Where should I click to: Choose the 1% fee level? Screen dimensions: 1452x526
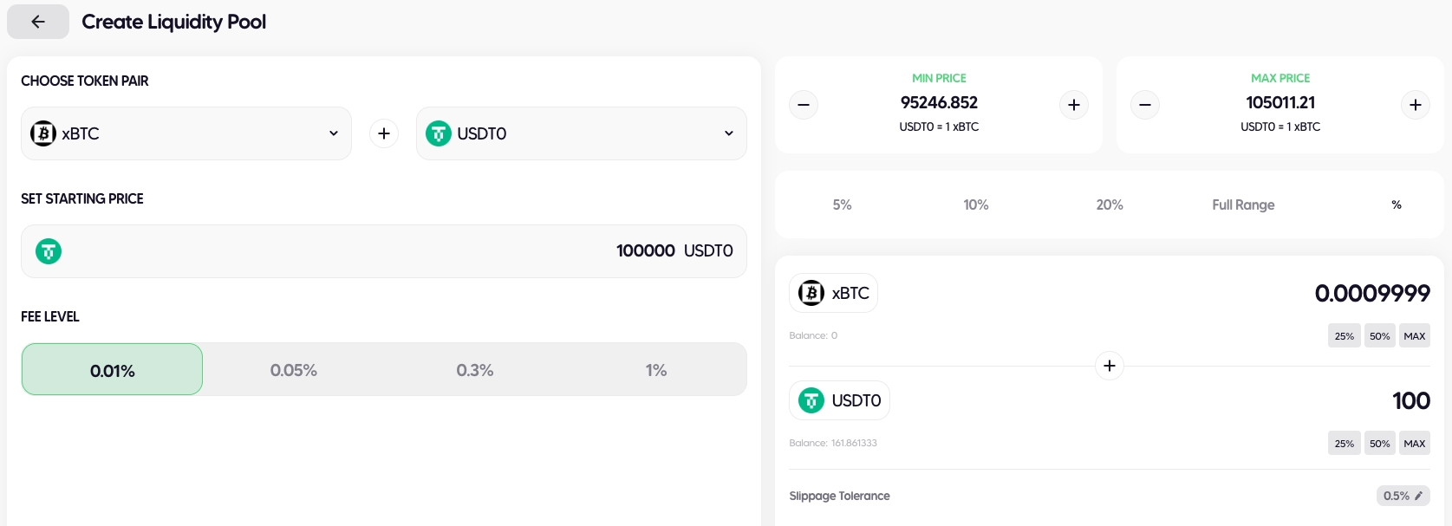656,370
